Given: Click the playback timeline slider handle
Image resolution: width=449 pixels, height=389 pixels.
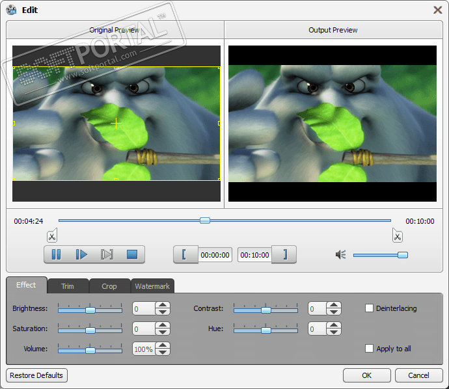Looking at the screenshot, I should click(205, 221).
